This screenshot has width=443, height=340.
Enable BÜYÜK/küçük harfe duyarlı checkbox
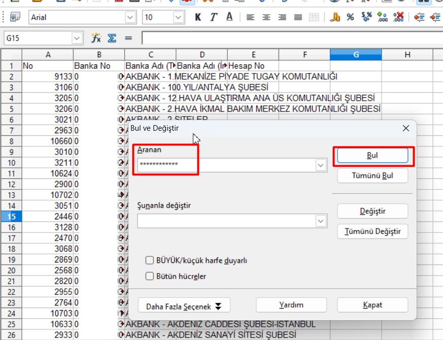150,260
